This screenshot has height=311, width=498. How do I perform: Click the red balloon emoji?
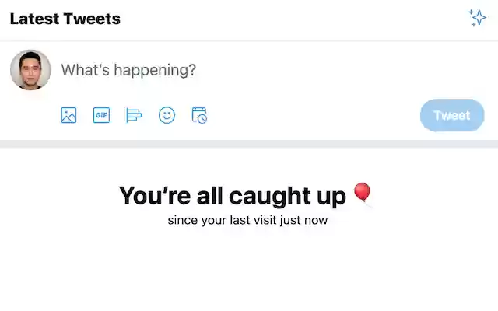362,194
